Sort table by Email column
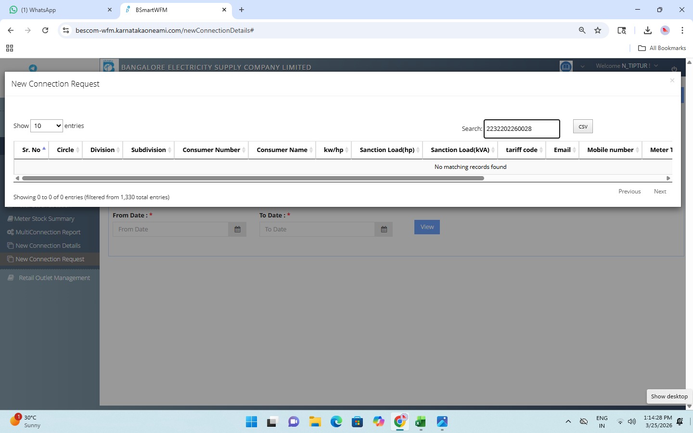This screenshot has height=433, width=693. click(562, 150)
